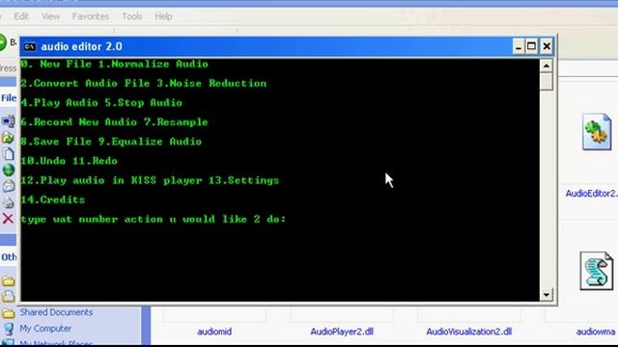Viewport: 618px width, 347px height.
Task: Open the Help menu in Explorer
Action: pos(163,16)
